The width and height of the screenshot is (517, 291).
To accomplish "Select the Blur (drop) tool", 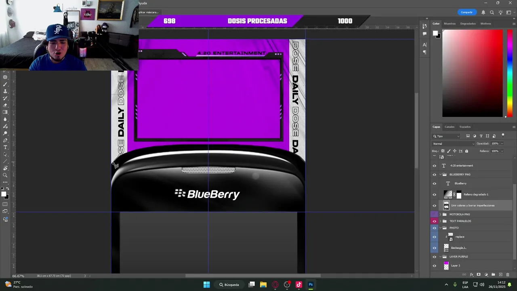I will pyautogui.click(x=5, y=119).
